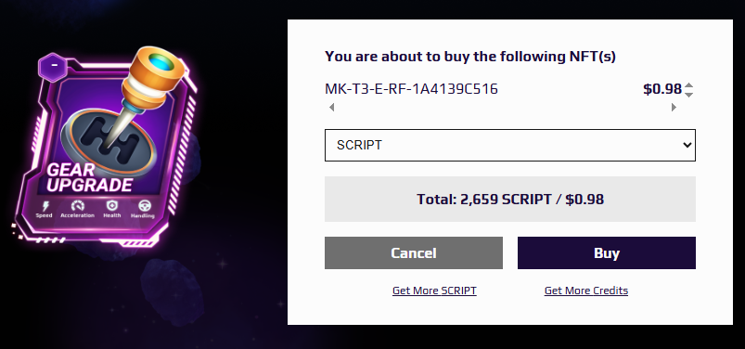Decrease the price with the down stepper arrow

tap(689, 95)
